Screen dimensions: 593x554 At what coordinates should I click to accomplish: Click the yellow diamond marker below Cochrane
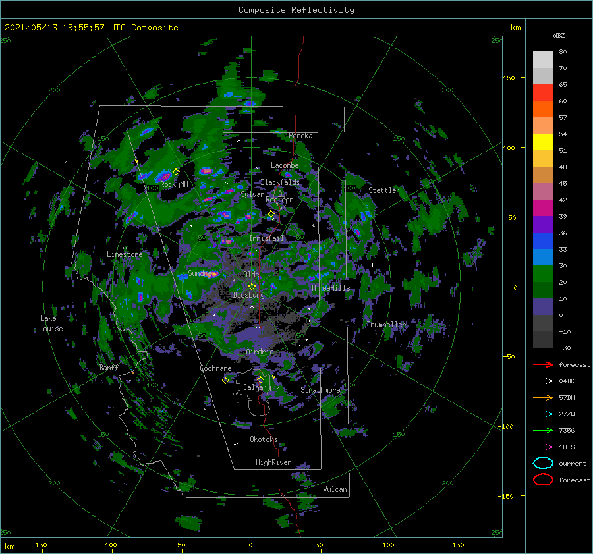(x=225, y=381)
